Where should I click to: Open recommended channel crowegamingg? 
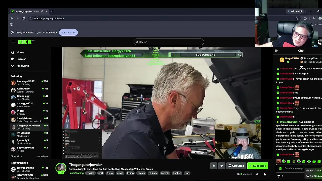point(29,169)
